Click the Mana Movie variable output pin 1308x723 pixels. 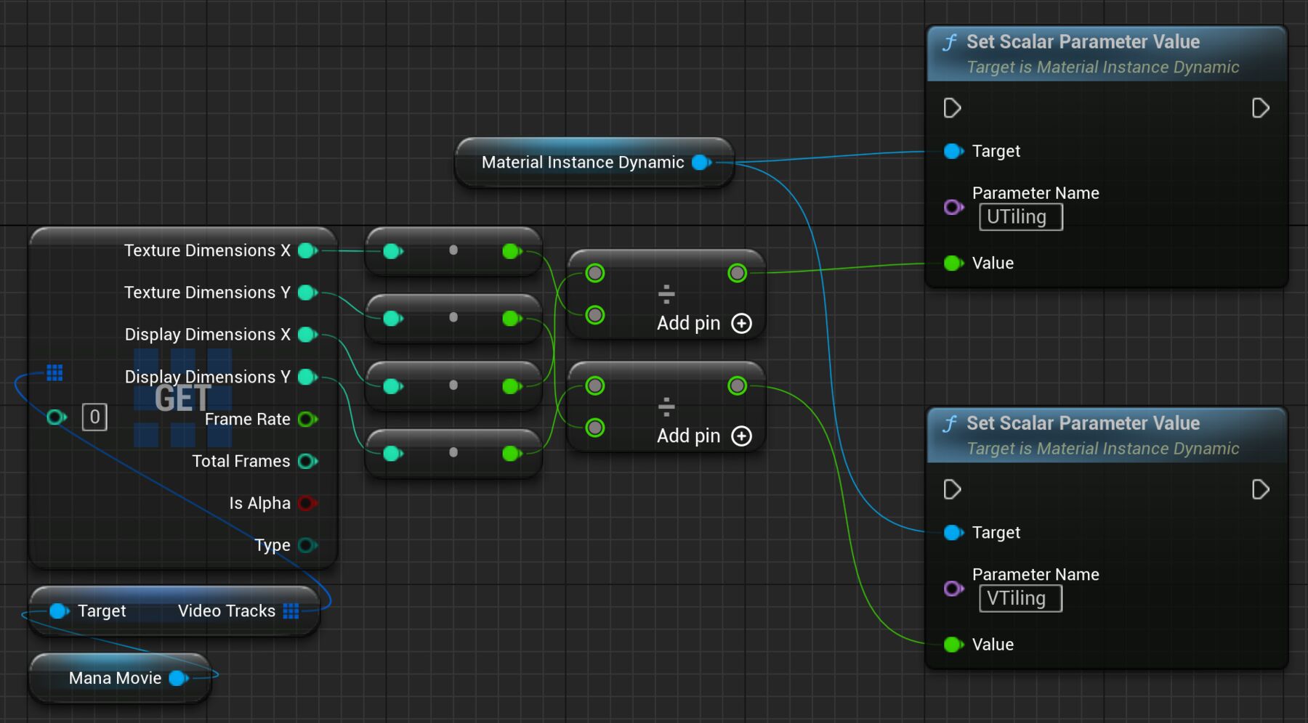click(x=178, y=678)
